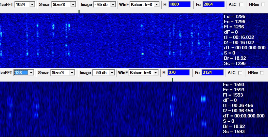Click the green marker above lower spectrogram

tap(172, 80)
